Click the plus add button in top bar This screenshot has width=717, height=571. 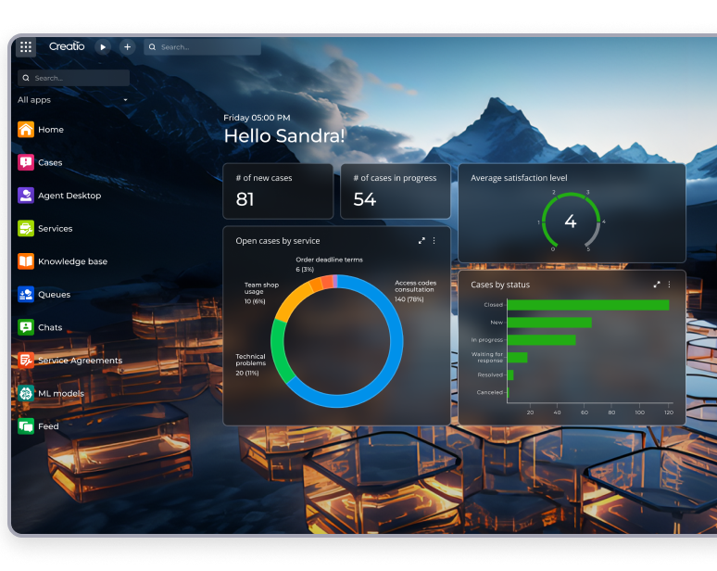[127, 47]
